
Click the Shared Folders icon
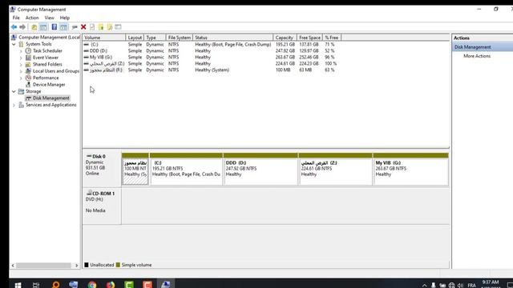click(x=28, y=64)
